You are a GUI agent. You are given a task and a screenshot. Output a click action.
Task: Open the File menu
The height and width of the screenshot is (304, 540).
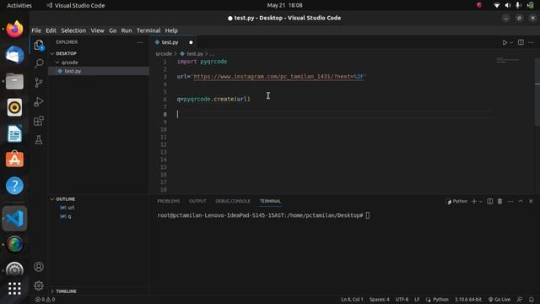tap(36, 30)
